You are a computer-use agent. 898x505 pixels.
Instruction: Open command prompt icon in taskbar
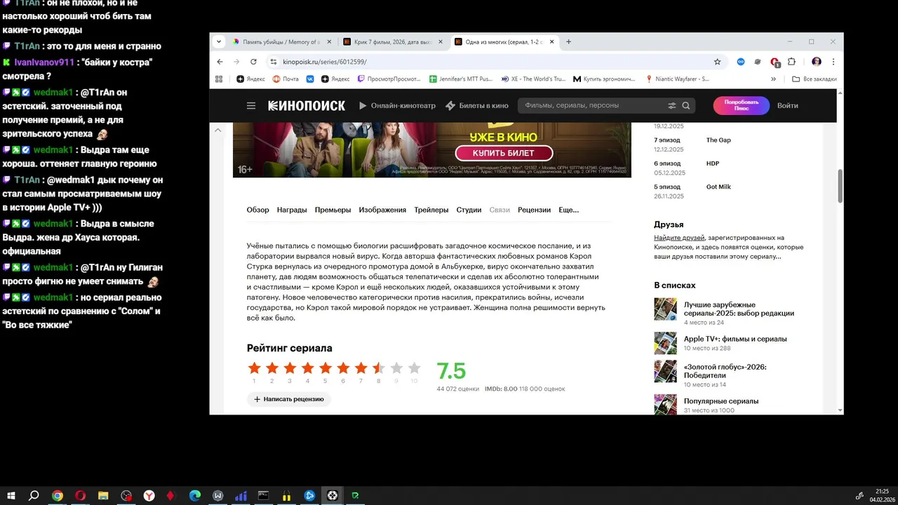[x=263, y=495]
